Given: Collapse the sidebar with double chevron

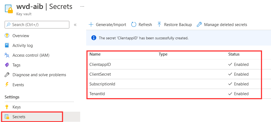Looking at the screenshot, I should pyautogui.click(x=75, y=25).
